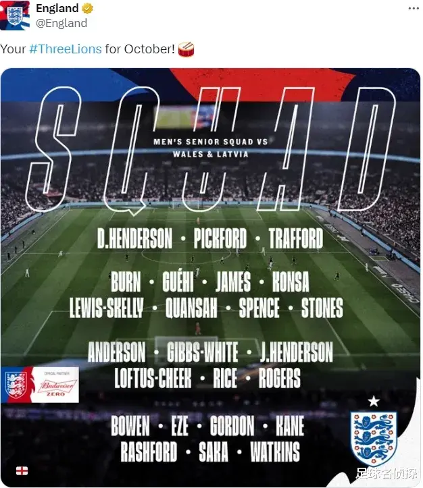
Task: Click the England profile avatar
Action: [15, 16]
